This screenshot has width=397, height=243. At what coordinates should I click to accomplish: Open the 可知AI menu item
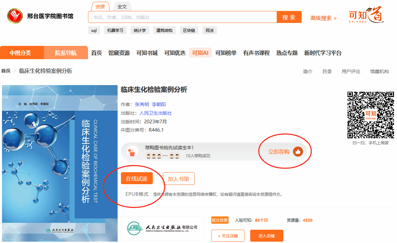200,53
